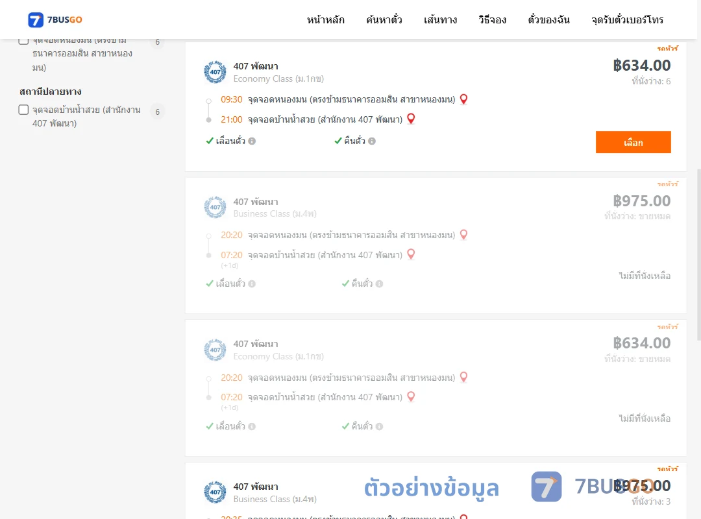The height and width of the screenshot is (519, 701).
Task: Open the วิธีจอง menu item
Action: (x=492, y=19)
